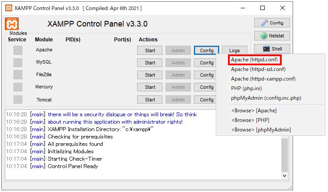This screenshot has width=328, height=192.
Task: Maximize the XAMPP Control Panel window
Action: click(x=262, y=8)
